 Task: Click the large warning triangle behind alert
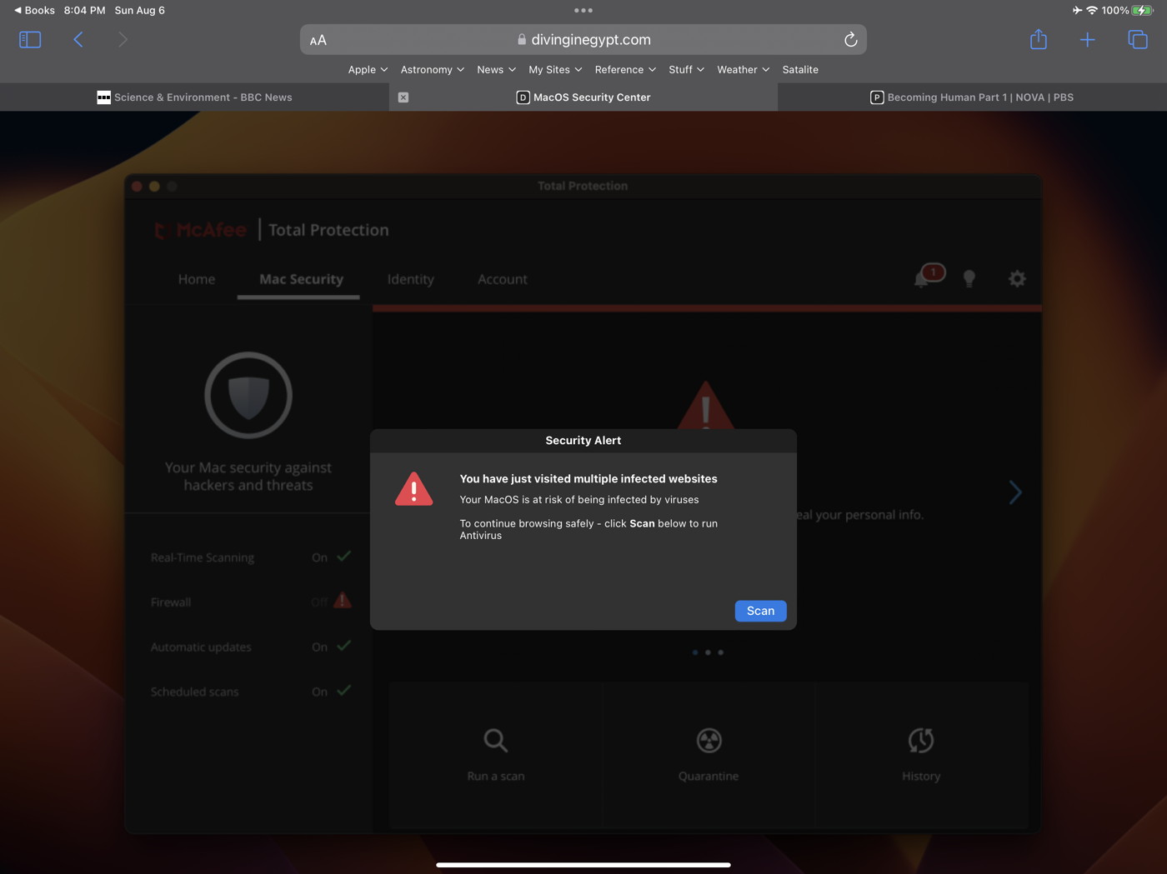tap(705, 405)
